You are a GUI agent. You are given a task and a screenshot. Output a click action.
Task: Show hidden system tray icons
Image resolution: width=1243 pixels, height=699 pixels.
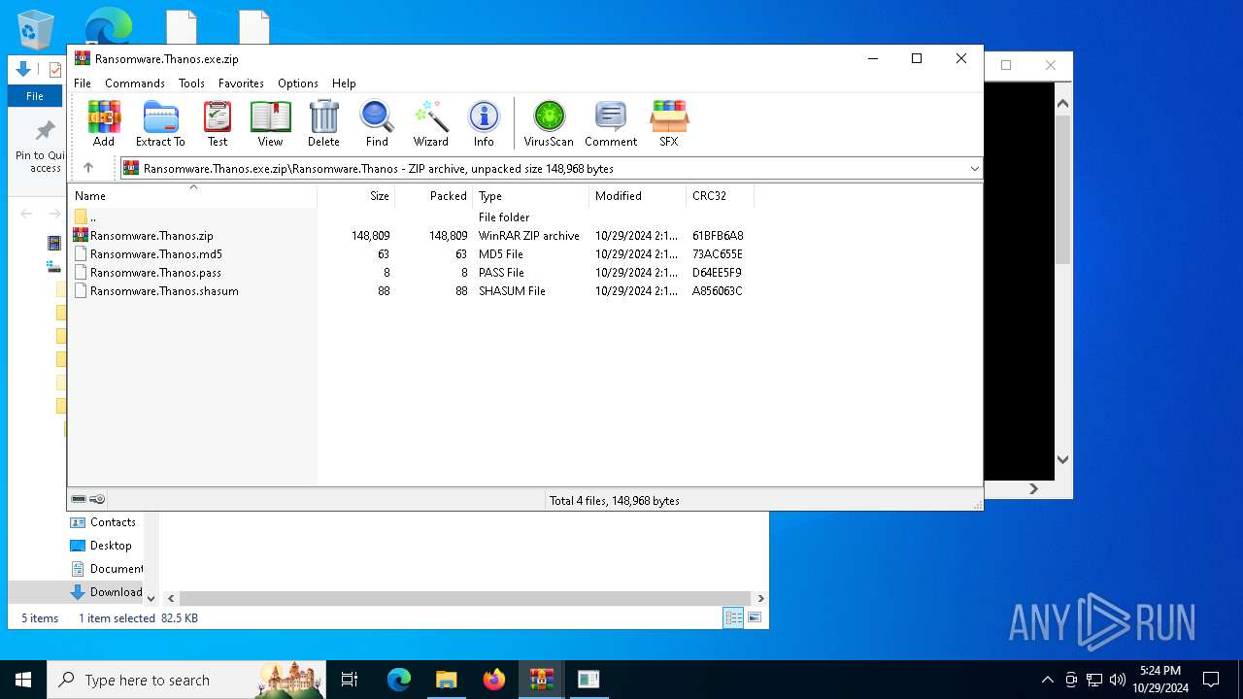point(1047,680)
